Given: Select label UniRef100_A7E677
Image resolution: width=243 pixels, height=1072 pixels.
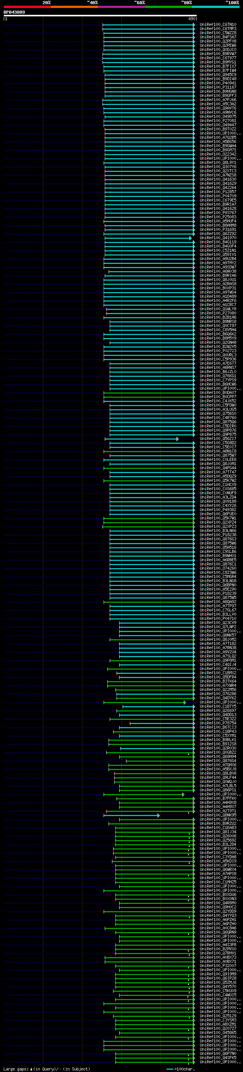Looking at the screenshot, I should [218, 363].
